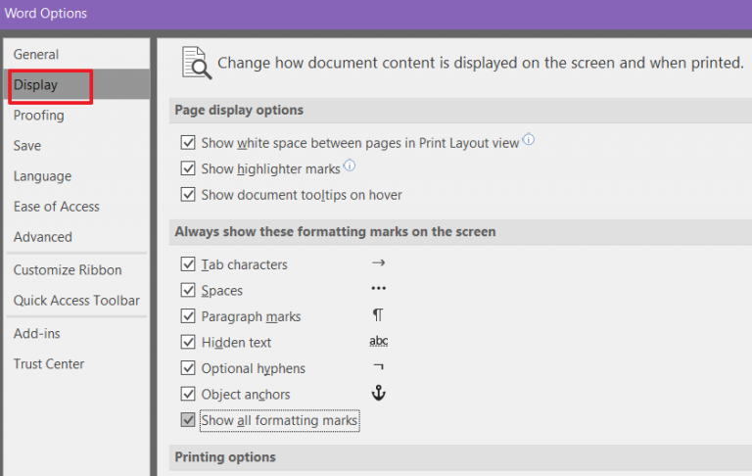
Task: Toggle Show highlighter marks checkbox
Action: pyautogui.click(x=188, y=168)
